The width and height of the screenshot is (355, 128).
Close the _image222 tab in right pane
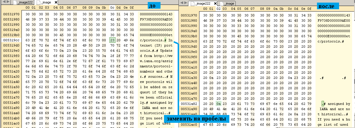pyautogui.click(x=215, y=4)
